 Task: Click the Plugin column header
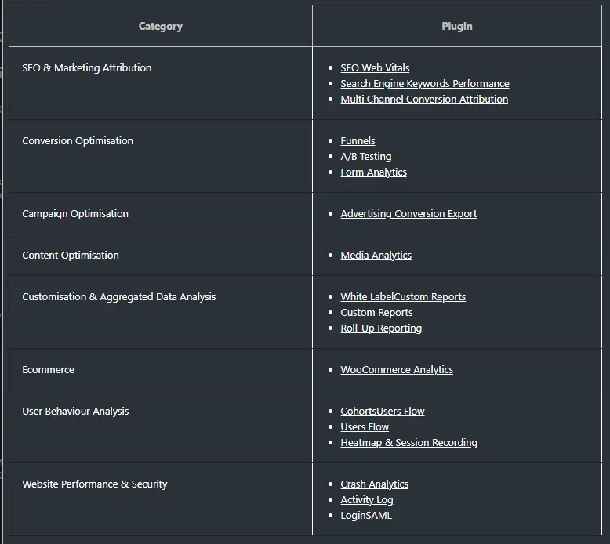457,26
